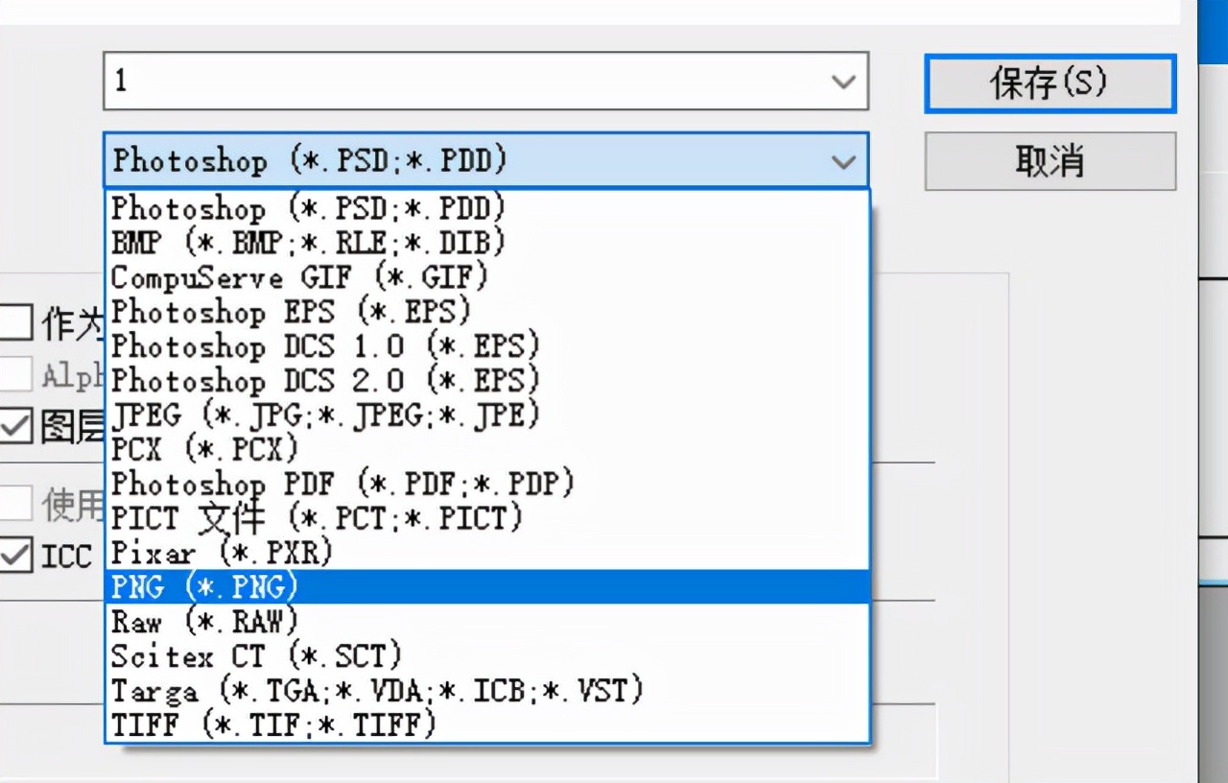
Task: Select PNG (*.PNG) format option
Action: 487,586
